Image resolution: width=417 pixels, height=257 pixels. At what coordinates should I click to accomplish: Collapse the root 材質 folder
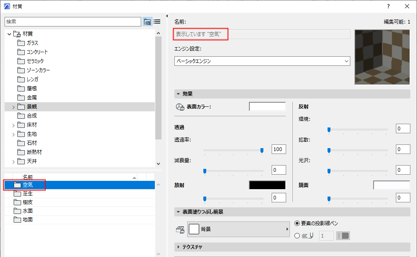[9, 34]
